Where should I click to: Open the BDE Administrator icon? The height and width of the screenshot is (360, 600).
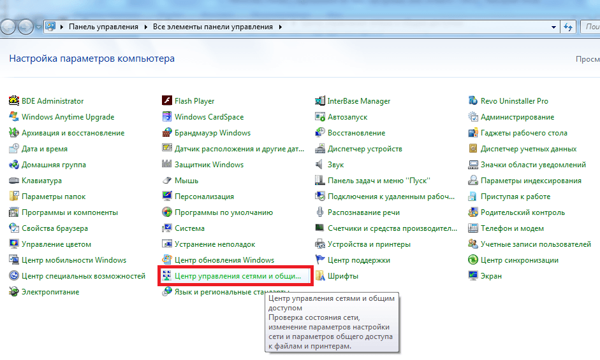pos(14,100)
